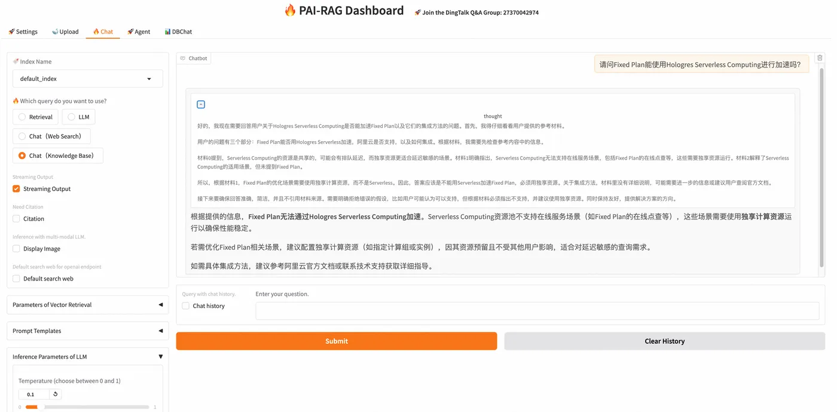Toggle the Streaming Output checkbox

[x=17, y=189]
